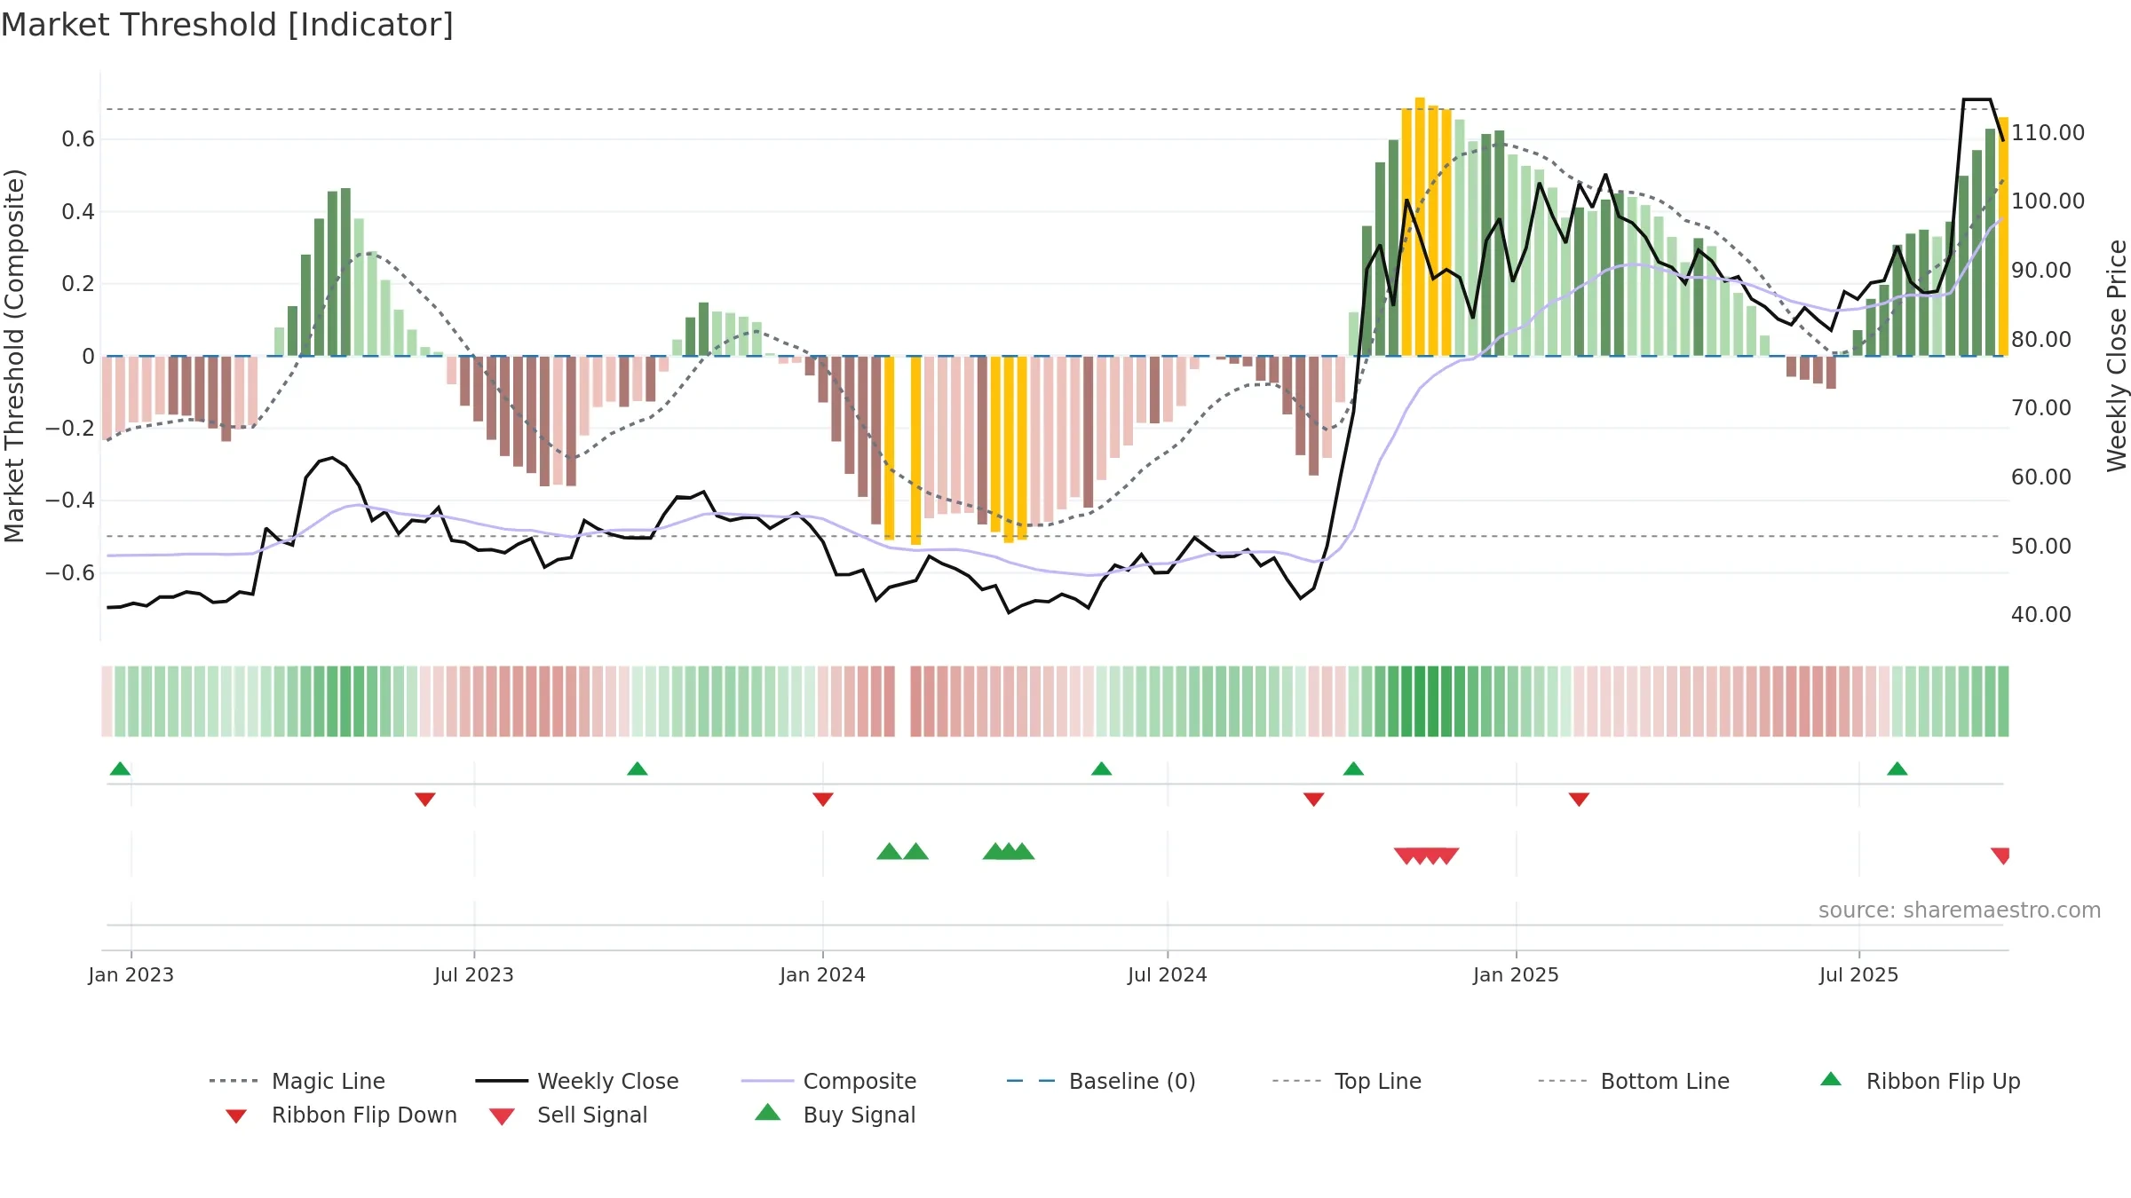Click the Ribbon Flip Up marker near Oct 2024
2131x1198 pixels.
(x=1353, y=768)
